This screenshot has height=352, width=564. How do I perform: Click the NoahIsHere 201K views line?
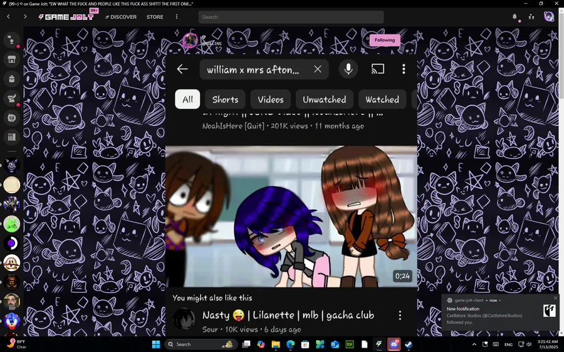(283, 126)
